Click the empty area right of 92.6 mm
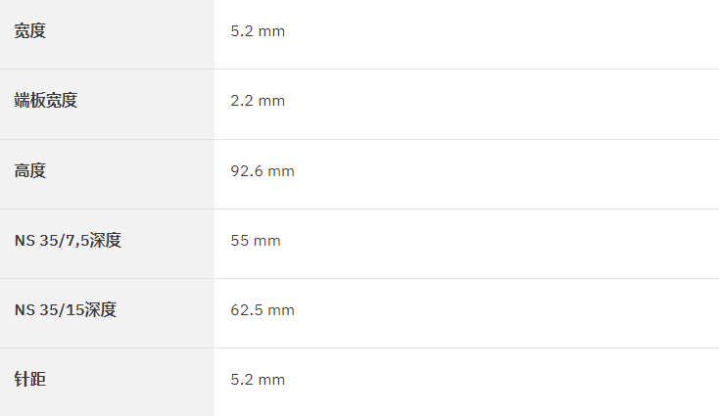This screenshot has width=719, height=416. (506, 174)
